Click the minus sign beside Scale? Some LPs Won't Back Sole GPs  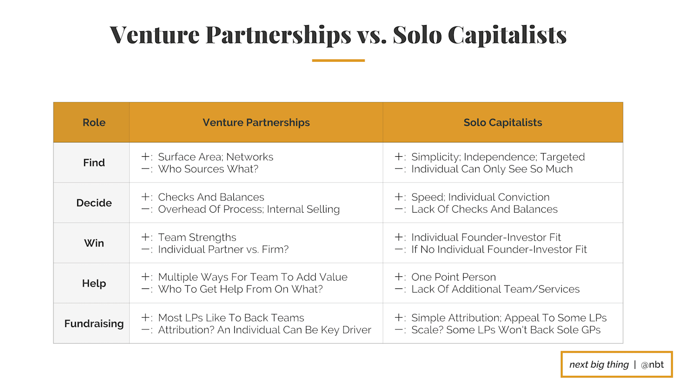pos(399,330)
